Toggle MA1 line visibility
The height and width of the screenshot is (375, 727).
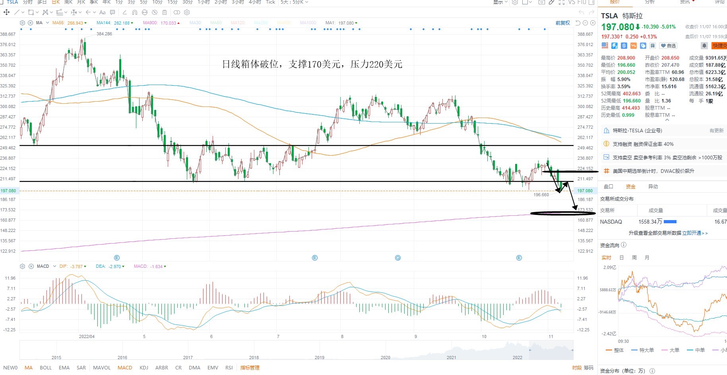[341, 23]
